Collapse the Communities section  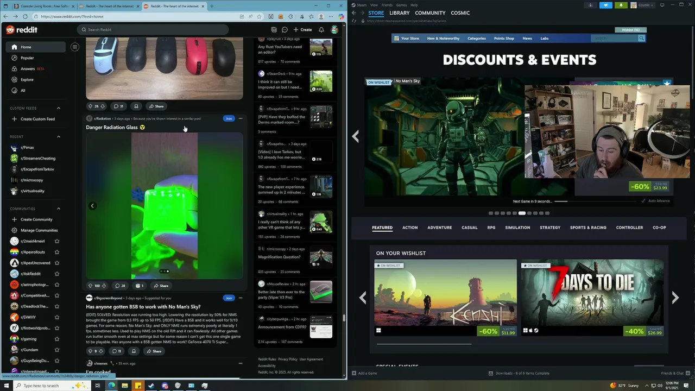coord(59,209)
